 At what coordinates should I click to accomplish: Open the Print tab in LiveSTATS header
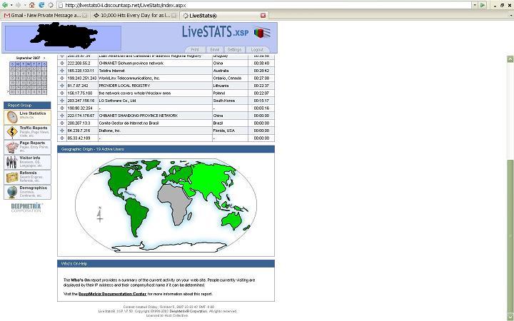pos(195,49)
